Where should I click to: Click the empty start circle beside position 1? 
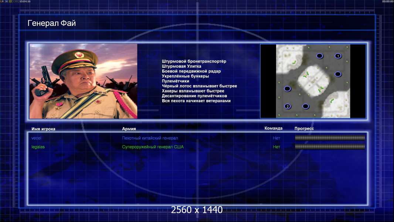pyautogui.click(x=319, y=56)
